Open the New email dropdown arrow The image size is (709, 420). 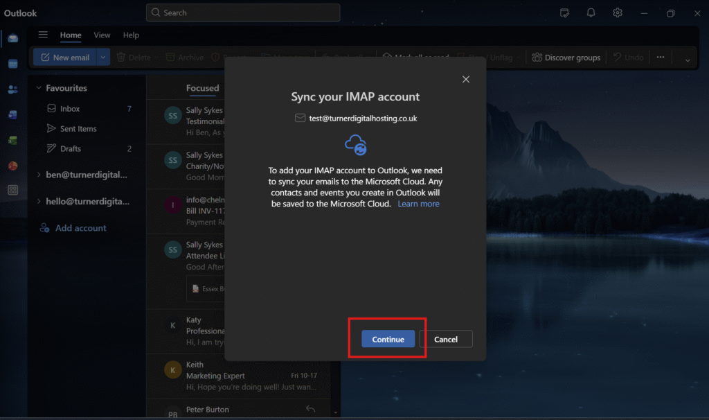click(x=103, y=58)
